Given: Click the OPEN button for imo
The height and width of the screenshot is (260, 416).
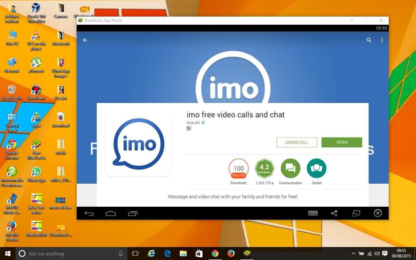Looking at the screenshot, I should click(342, 142).
